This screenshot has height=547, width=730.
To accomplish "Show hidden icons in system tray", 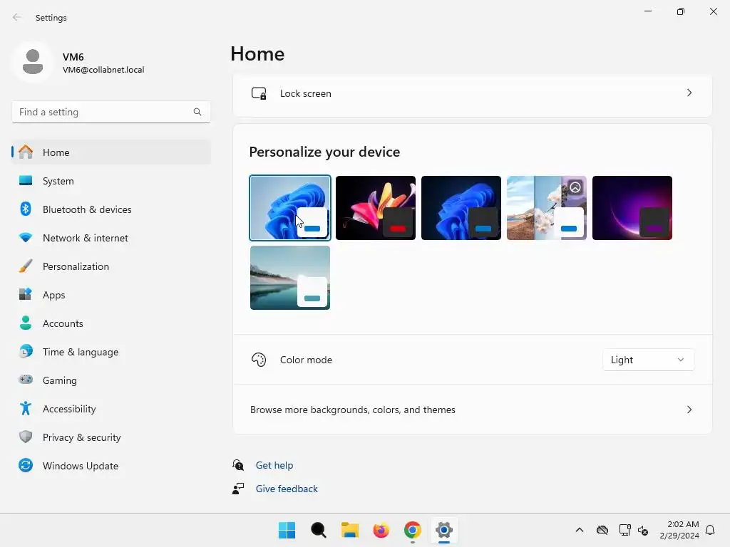I will 579,530.
